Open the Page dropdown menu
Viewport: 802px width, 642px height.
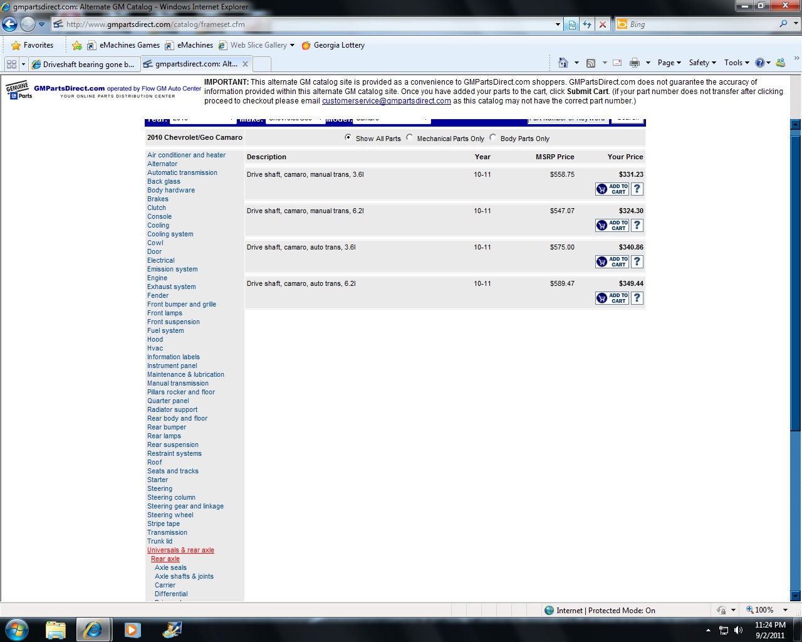pyautogui.click(x=669, y=63)
